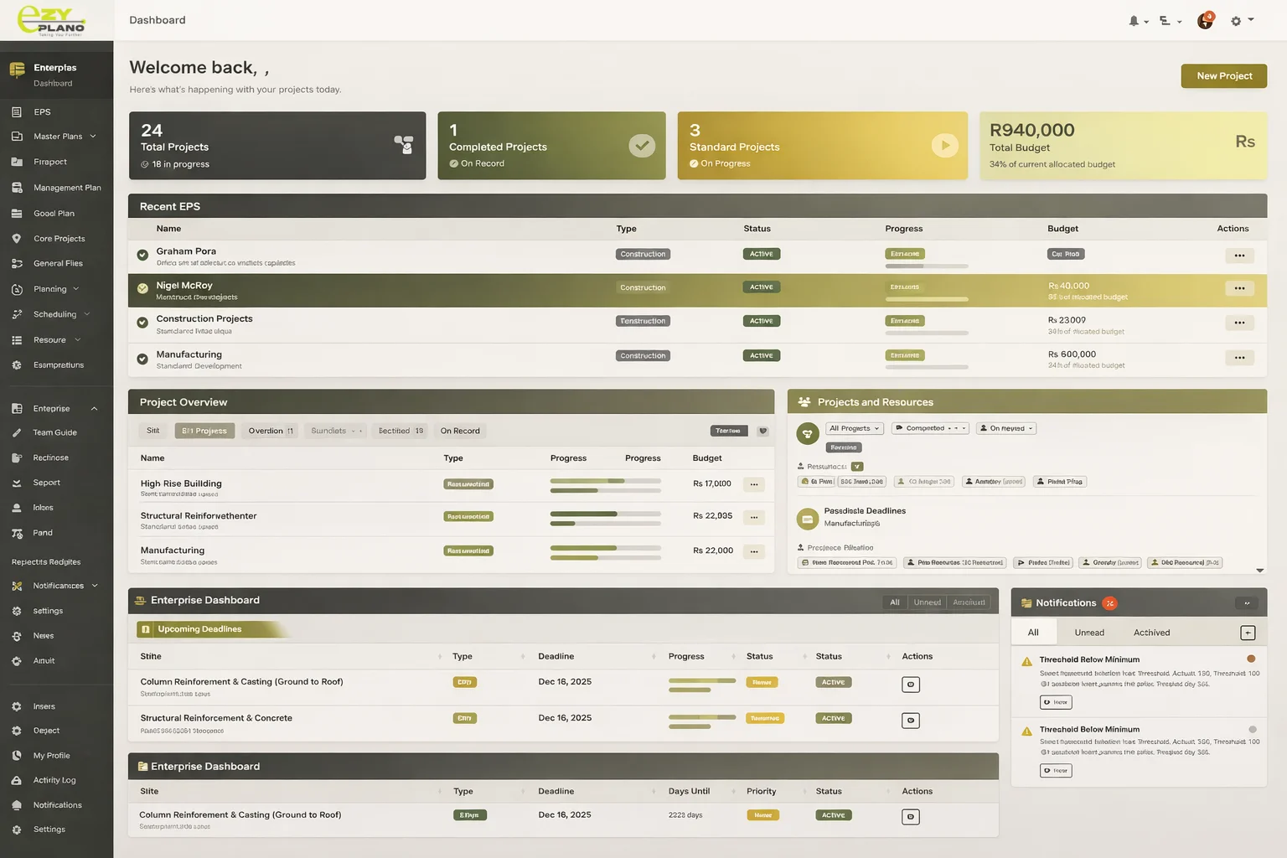Open the settings gear in top bar
Image resolution: width=1287 pixels, height=858 pixels.
[1236, 21]
